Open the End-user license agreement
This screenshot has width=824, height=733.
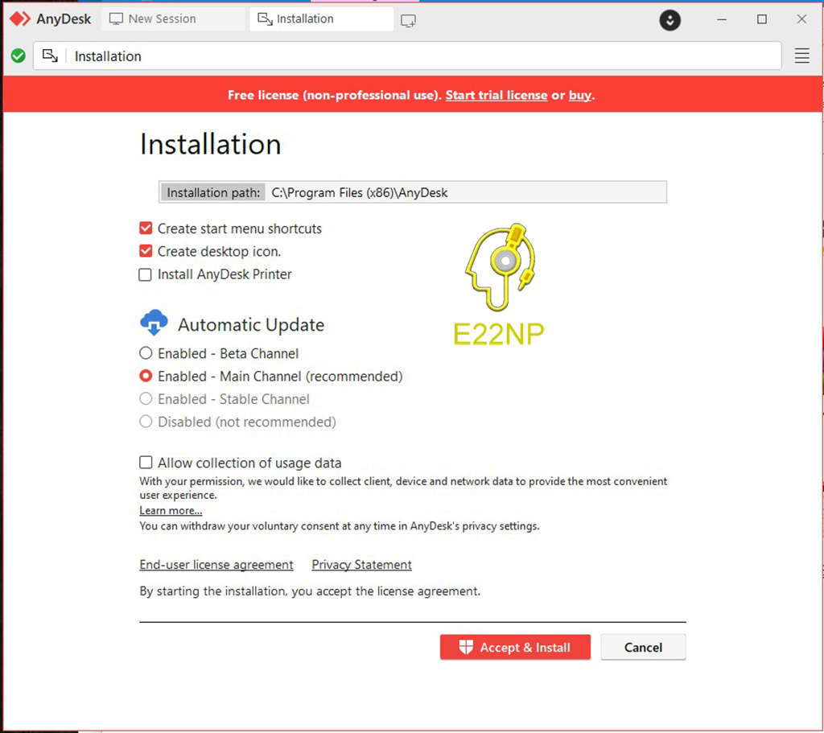216,564
